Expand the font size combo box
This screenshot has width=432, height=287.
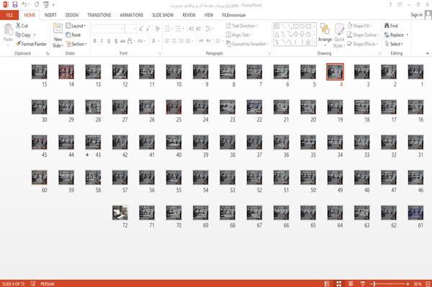tap(135, 29)
